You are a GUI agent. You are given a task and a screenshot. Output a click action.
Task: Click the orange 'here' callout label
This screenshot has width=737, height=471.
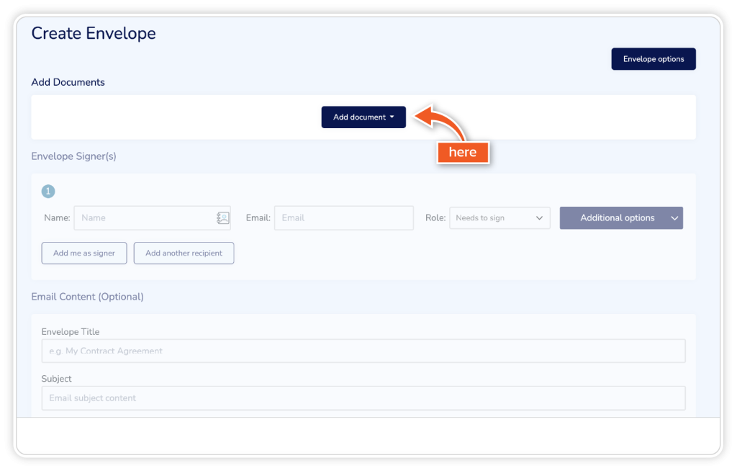[x=463, y=153]
